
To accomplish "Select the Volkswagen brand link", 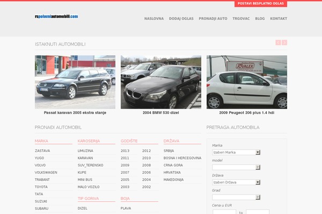I will click(46, 172).
